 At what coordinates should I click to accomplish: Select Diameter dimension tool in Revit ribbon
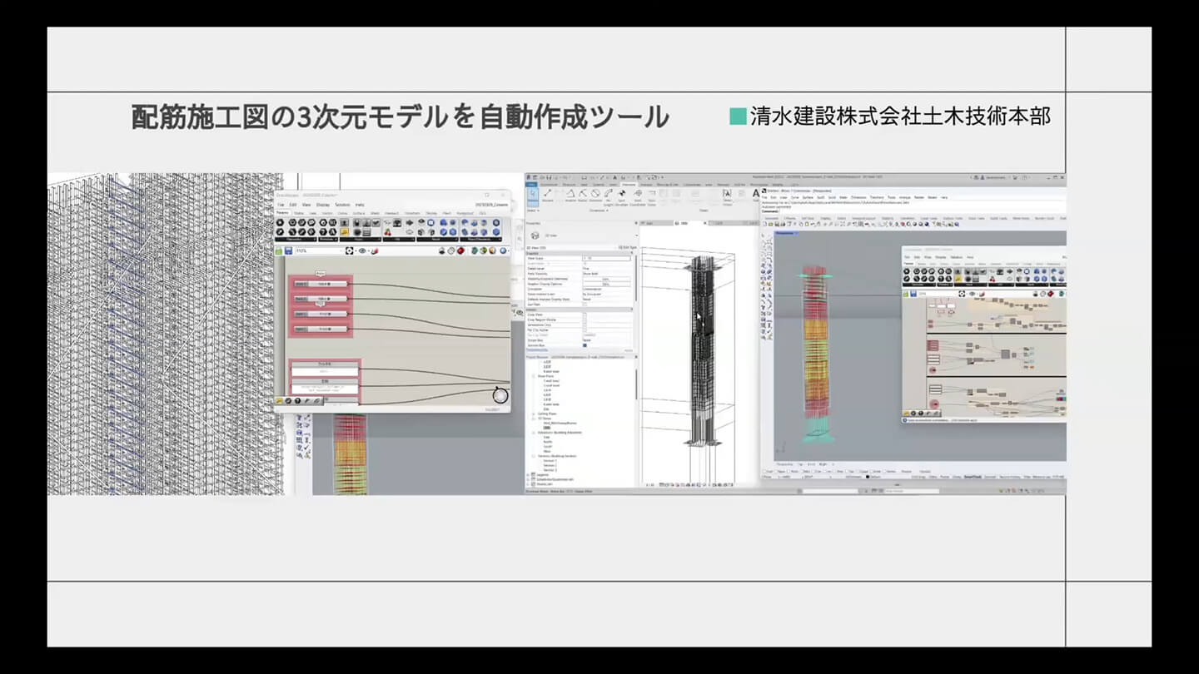[x=595, y=195]
